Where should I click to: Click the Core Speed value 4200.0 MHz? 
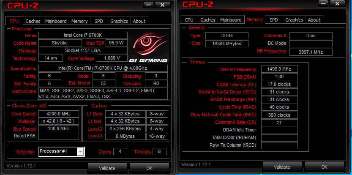click(59, 114)
